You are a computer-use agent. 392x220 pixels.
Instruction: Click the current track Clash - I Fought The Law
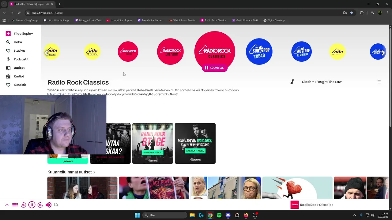coord(322,82)
